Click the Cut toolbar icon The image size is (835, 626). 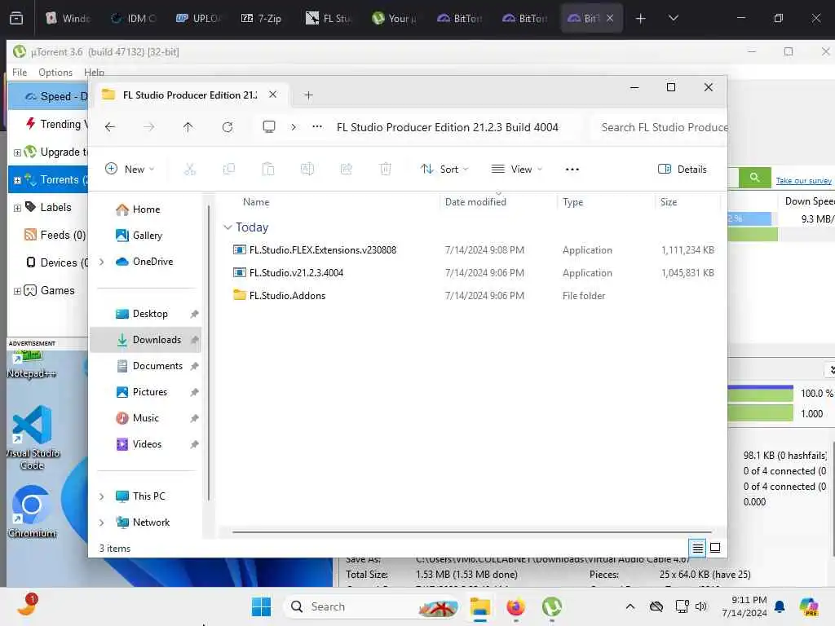pos(189,170)
